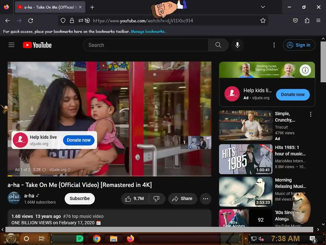
Task: Open the notification center icon
Action: pos(313,239)
